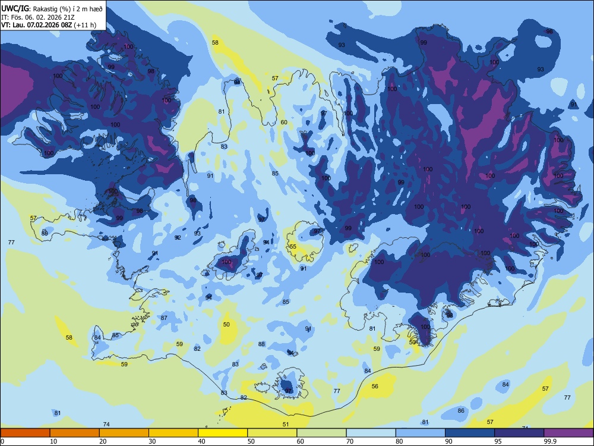Click the humidity value '92' on the map
The width and height of the screenshot is (594, 446).
click(178, 237)
